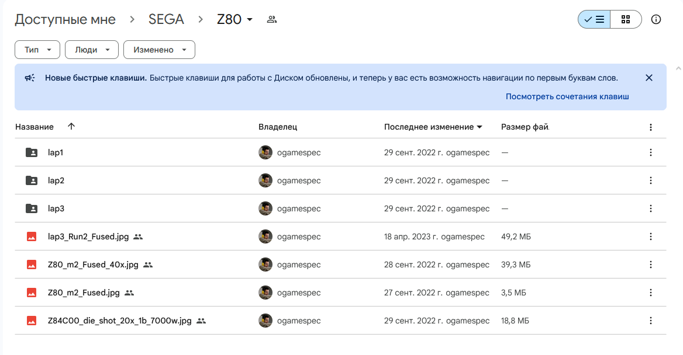The height and width of the screenshot is (355, 683).
Task: Open more actions for lap1 folder
Action: tap(651, 152)
